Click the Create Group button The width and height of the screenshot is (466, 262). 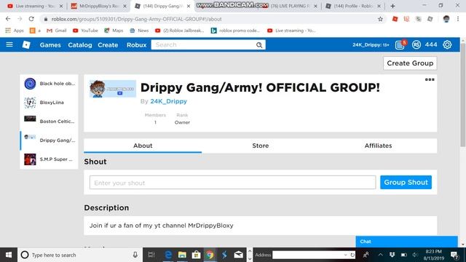[410, 63]
